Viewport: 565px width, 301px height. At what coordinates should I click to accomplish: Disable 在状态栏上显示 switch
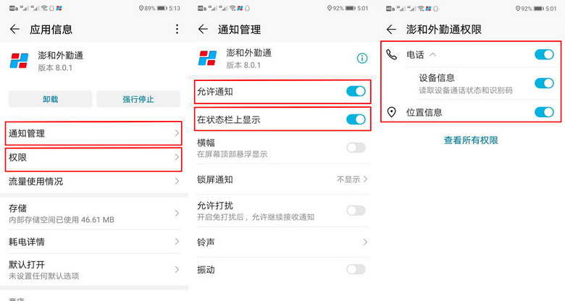(x=356, y=119)
